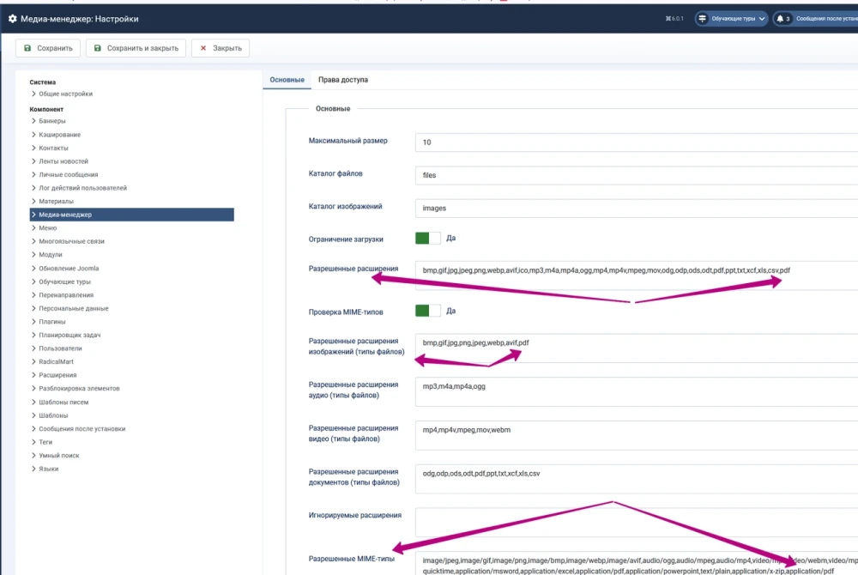Screen dimensions: 858x575
Task: Click the Каталог изображений input field
Action: [635, 208]
